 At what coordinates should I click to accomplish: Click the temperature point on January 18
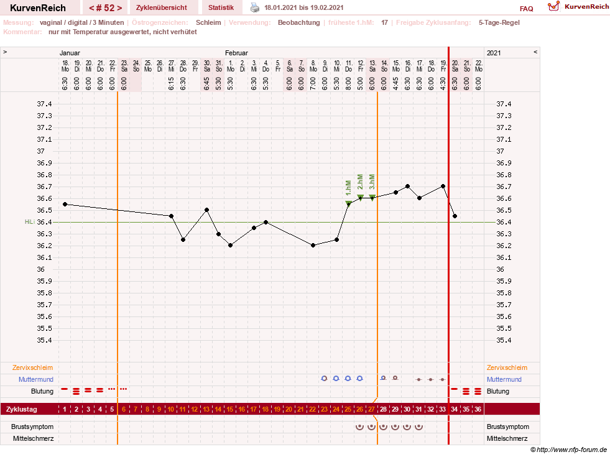65,204
